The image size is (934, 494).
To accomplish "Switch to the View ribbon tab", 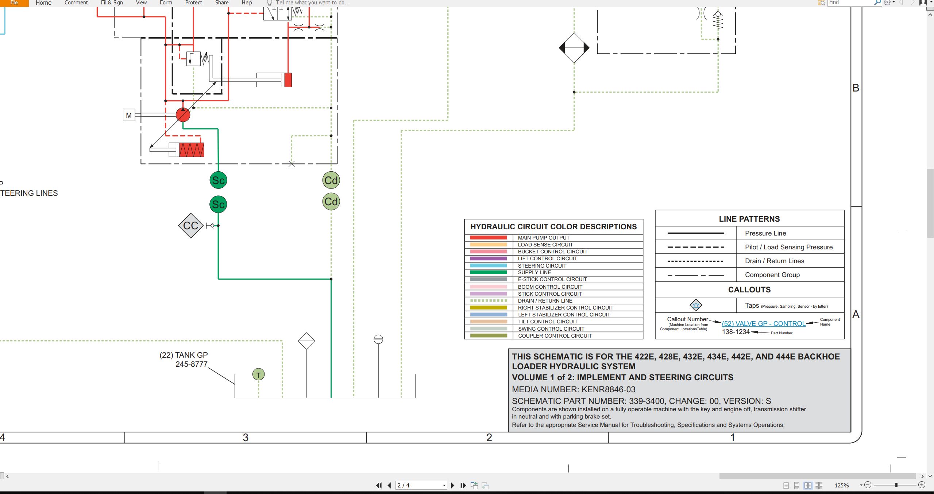I will [141, 3].
